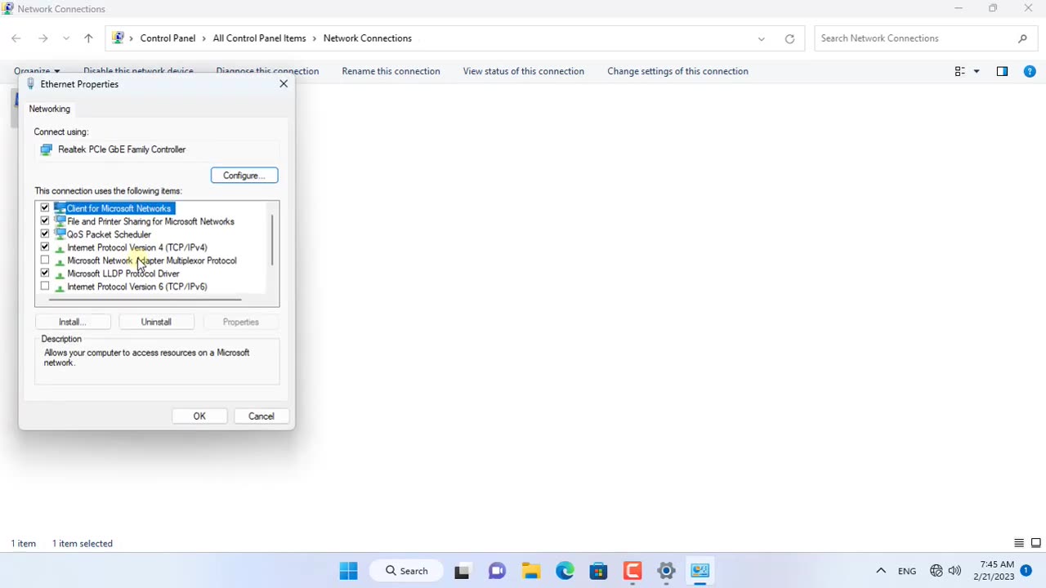Open File Explorer from taskbar
The height and width of the screenshot is (588, 1046).
531,571
